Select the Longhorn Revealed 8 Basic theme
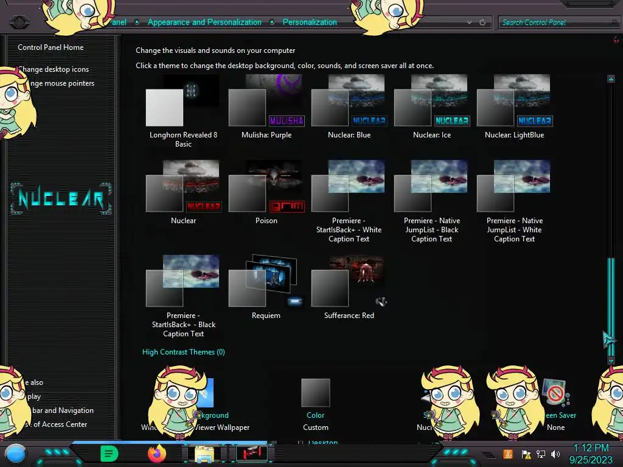623x467 pixels. [183, 111]
